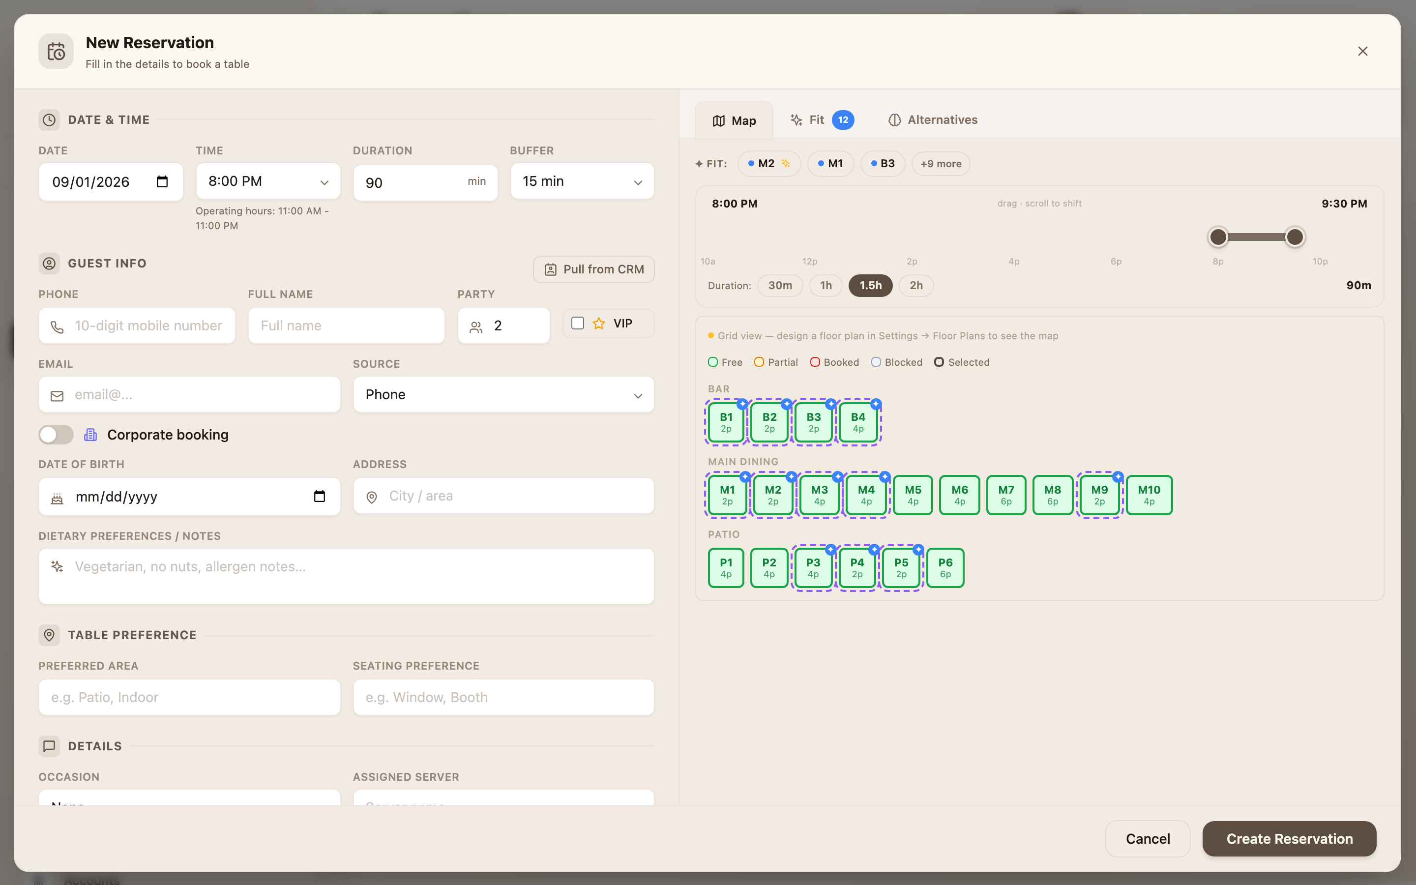Click the Details speech bubble icon
Screen dimensions: 1416x885
click(x=49, y=746)
